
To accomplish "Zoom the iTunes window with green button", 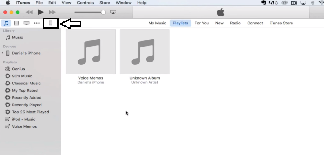I will (18, 12).
